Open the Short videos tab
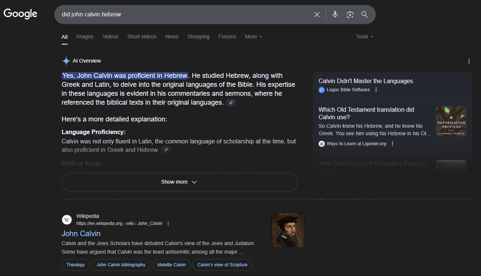Screen dimensions: 481x276 click(x=142, y=37)
